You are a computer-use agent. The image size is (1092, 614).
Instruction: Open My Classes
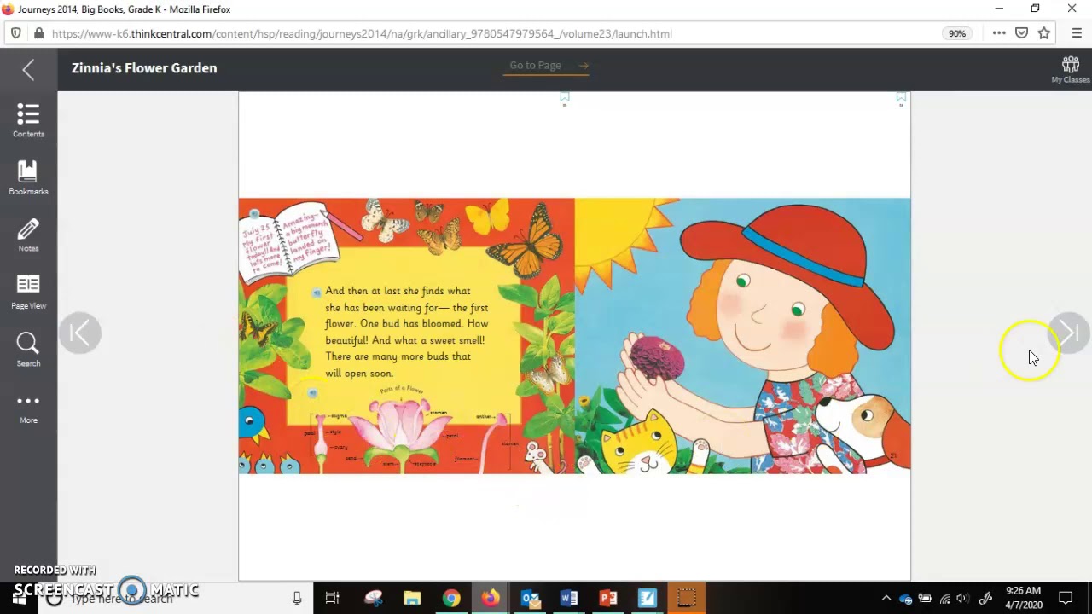pyautogui.click(x=1070, y=70)
